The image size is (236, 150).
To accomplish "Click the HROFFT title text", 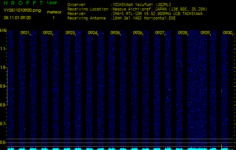I will click(x=23, y=3).
